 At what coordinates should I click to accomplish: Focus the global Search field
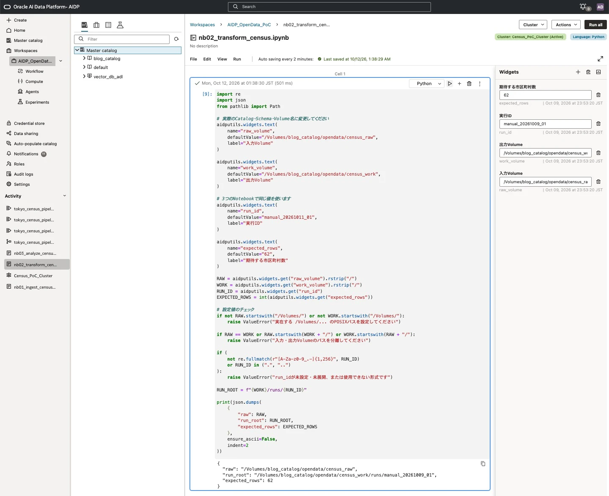click(x=329, y=7)
